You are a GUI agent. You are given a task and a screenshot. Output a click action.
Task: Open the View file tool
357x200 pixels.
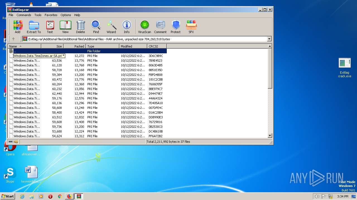tap(65, 27)
